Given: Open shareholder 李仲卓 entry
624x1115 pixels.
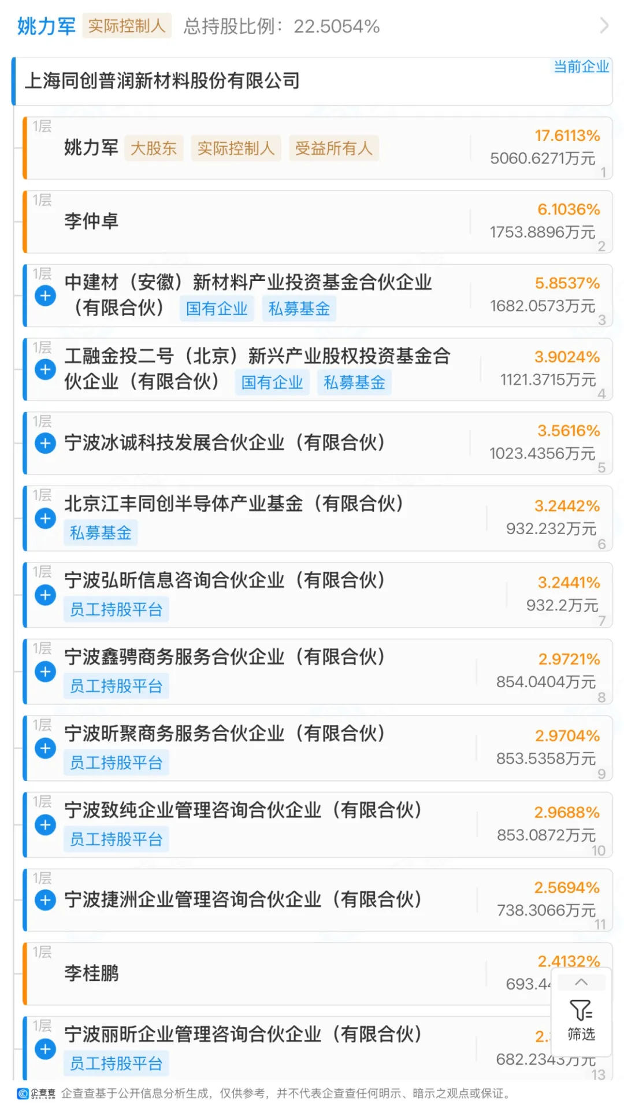Looking at the screenshot, I should tap(317, 222).
